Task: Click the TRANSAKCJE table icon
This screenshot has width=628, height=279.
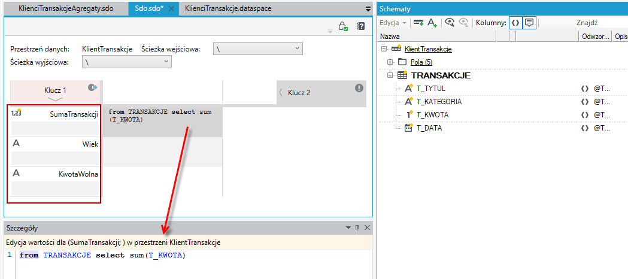Action: 402,75
